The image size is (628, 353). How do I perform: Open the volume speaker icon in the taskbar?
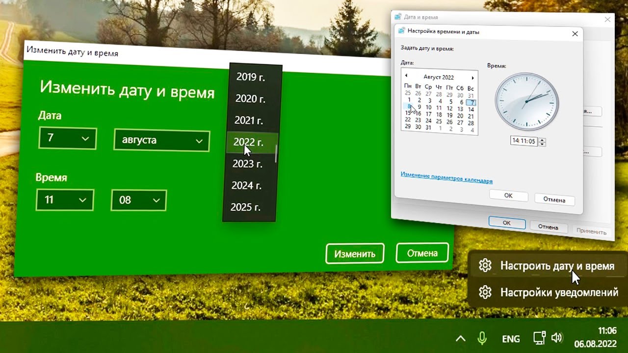[556, 338]
